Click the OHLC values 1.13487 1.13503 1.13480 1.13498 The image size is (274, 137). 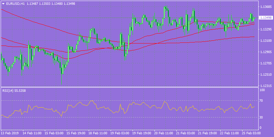click(x=51, y=4)
